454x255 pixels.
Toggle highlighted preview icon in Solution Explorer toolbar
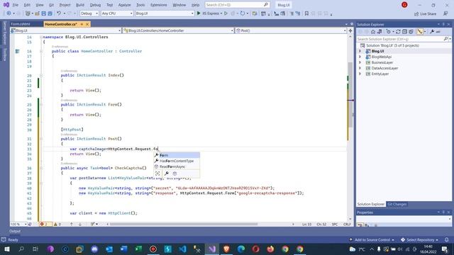pyautogui.click(x=420, y=32)
